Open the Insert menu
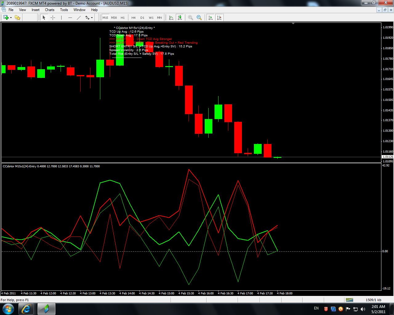Viewport: 394px width, 315px height. (35, 10)
